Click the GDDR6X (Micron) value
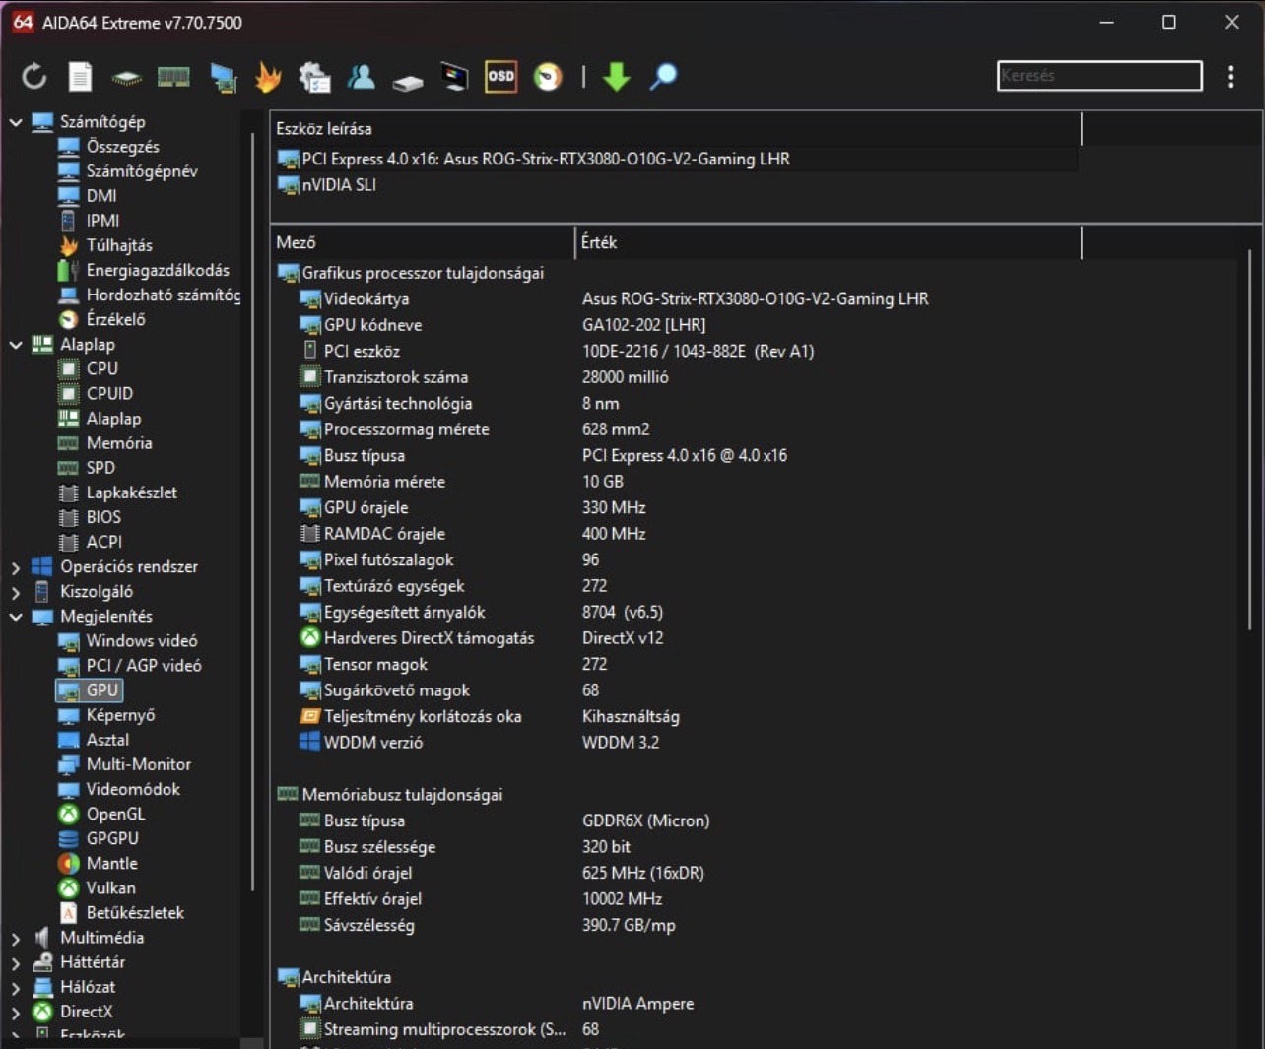The image size is (1265, 1049). [x=645, y=820]
